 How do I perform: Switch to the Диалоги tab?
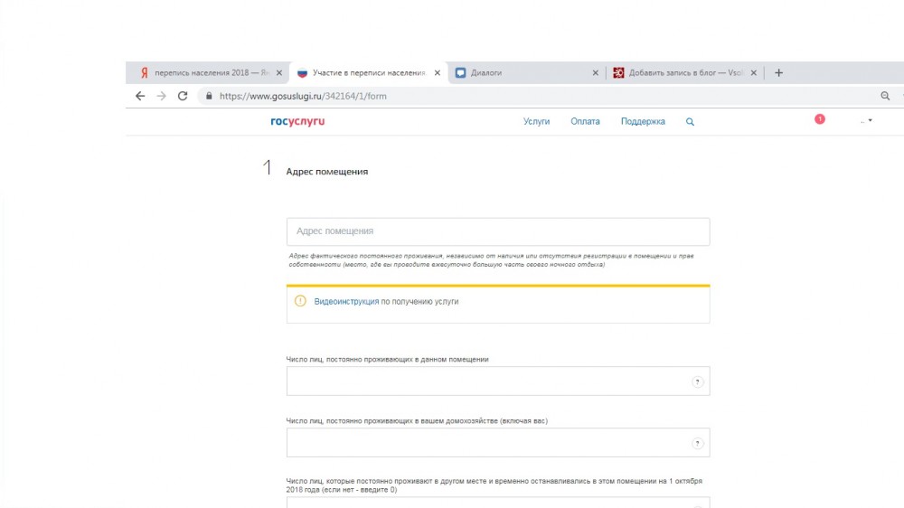click(x=524, y=73)
